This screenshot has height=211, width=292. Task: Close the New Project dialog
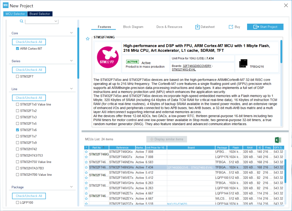(x=286, y=5)
